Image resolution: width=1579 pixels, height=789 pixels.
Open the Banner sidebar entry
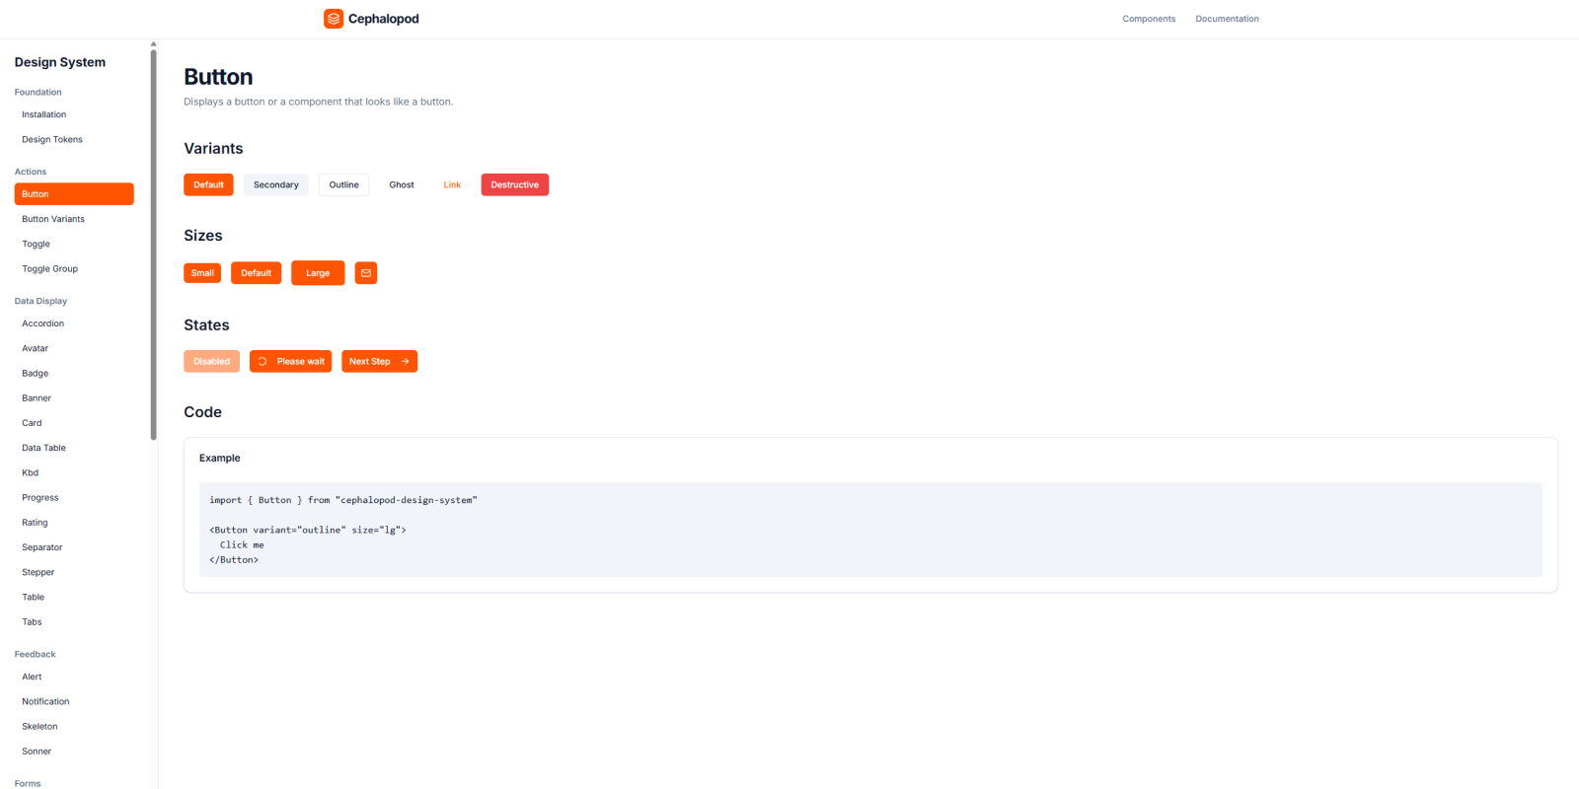pos(74,398)
